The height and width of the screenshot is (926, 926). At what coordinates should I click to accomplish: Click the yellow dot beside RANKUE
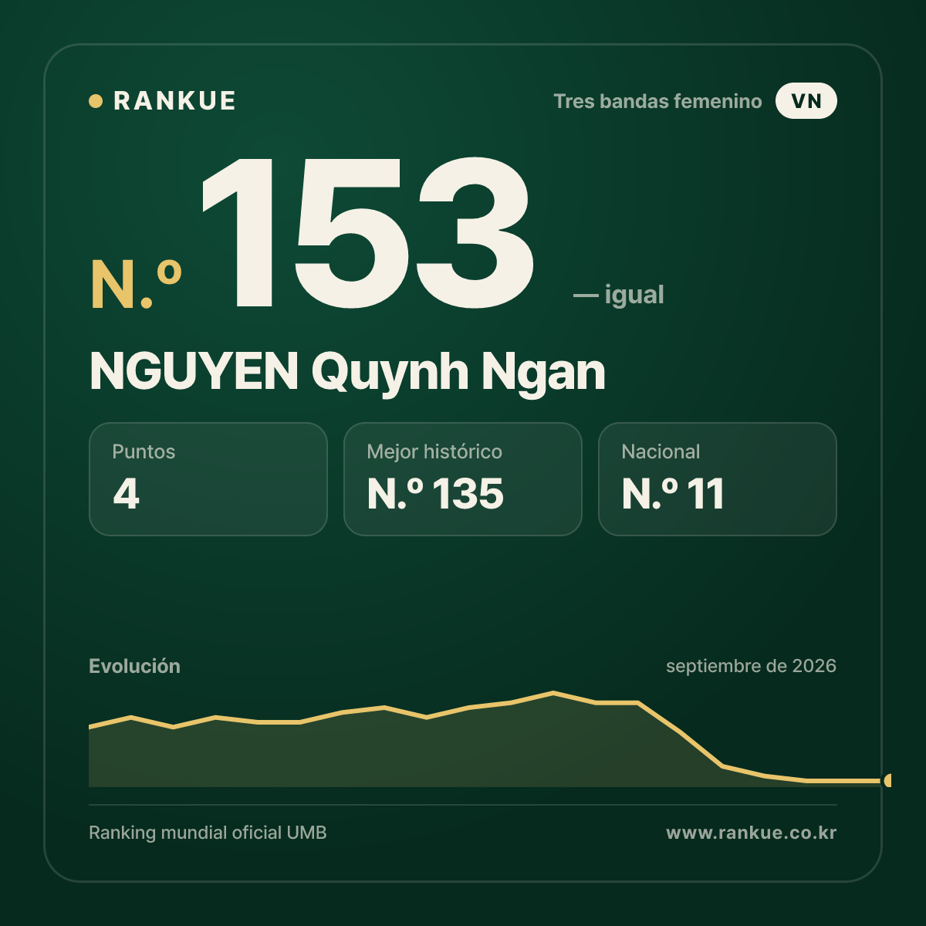click(x=96, y=101)
